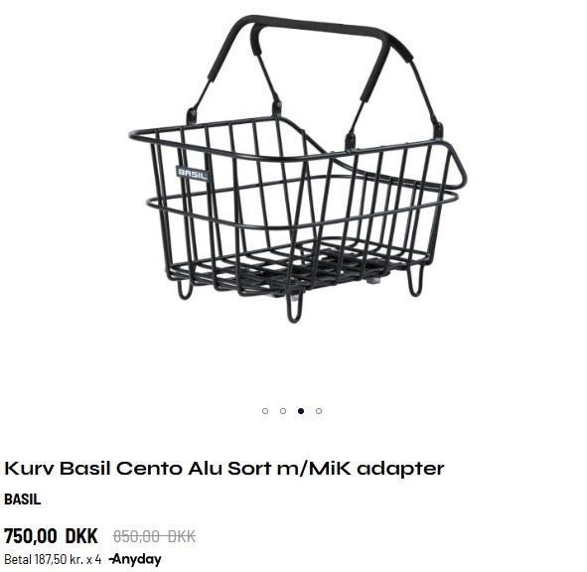Click the BASIL badge on the basket

click(x=192, y=174)
